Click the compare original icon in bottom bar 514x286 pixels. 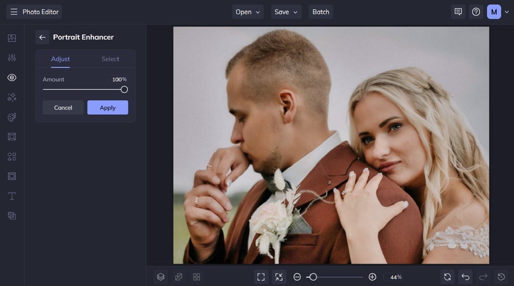(x=179, y=277)
